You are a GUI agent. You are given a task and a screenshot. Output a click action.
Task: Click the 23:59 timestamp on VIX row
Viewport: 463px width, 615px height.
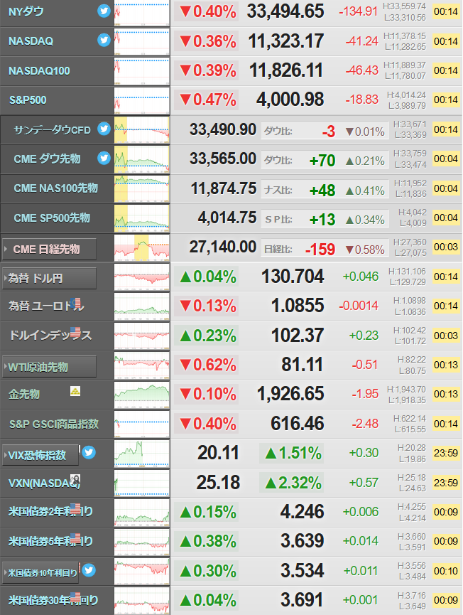tap(446, 453)
